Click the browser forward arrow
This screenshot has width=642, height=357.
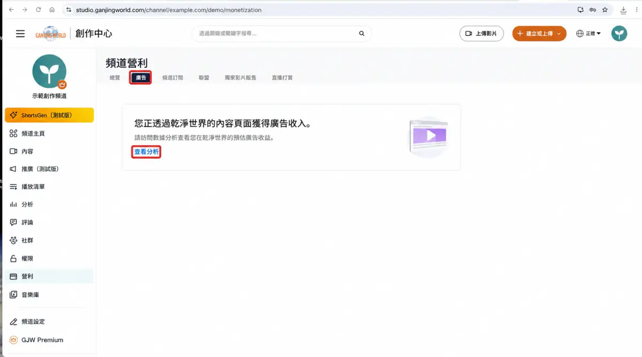click(x=25, y=10)
